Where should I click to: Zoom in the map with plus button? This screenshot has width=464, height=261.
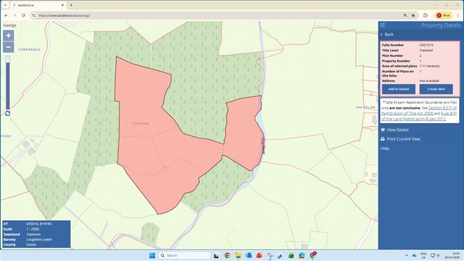click(8, 36)
